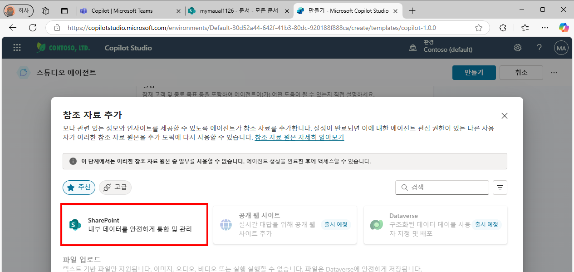
Task: Click the 파일 업로드 heading
Action: 81,260
